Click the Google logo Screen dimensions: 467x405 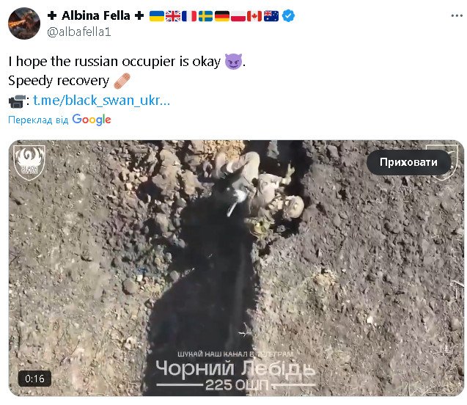pyautogui.click(x=92, y=120)
